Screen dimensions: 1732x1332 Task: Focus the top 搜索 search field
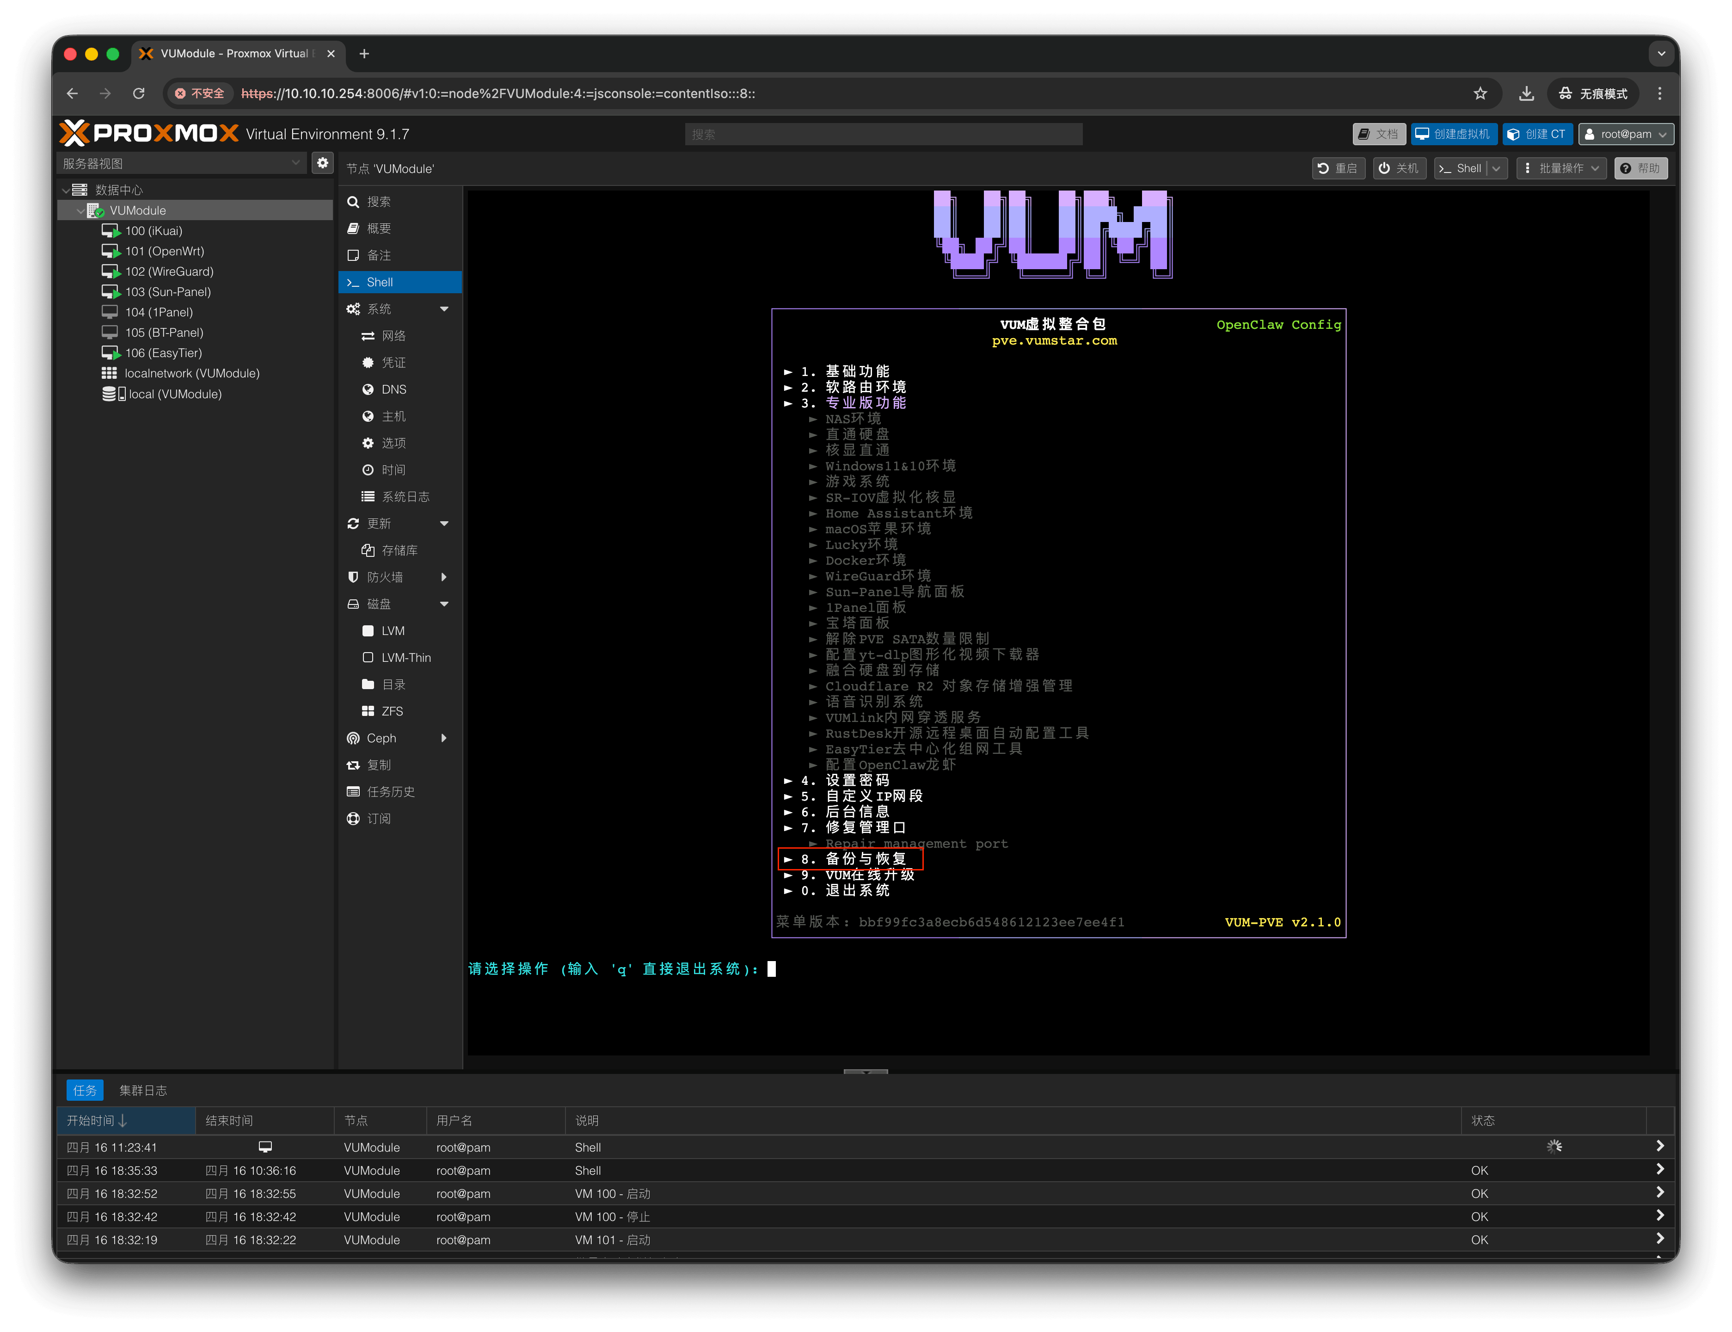point(883,134)
